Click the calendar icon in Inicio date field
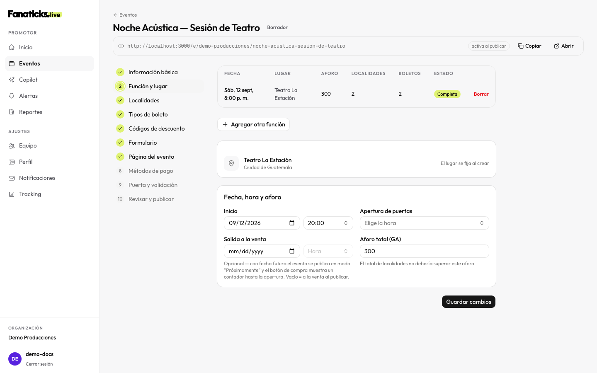 (x=292, y=223)
